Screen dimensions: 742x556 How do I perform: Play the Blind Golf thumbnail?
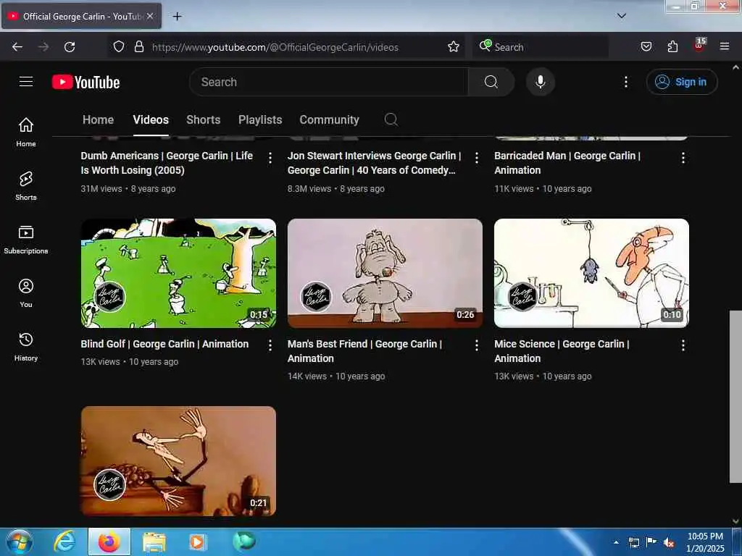click(x=178, y=273)
